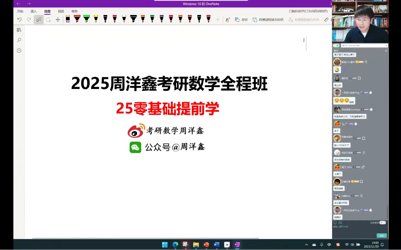Switch to Word in the taskbar
The image size is (401, 250).
pos(217,245)
